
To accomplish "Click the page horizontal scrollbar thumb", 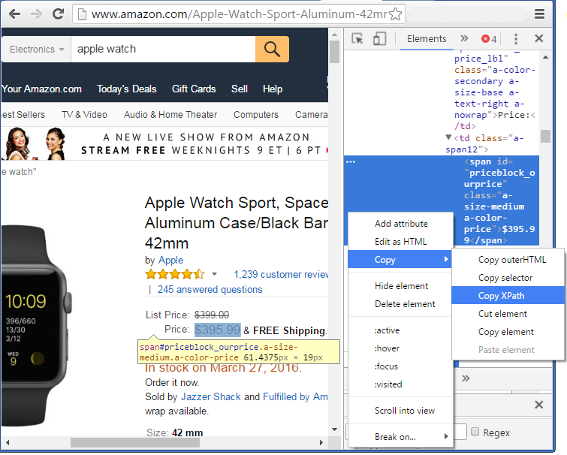I will point(135,442).
